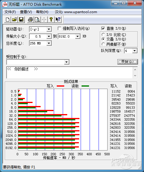The image size is (144, 172).
Task: Click the grayed move arrows toolbar icon
Action: 44,20
